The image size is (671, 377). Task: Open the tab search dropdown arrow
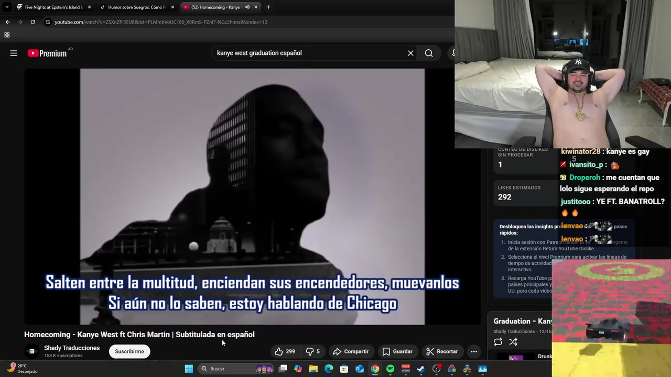pos(6,7)
